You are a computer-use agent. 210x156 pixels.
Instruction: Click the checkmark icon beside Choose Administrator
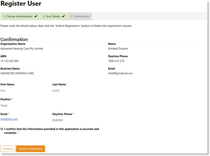pyautogui.click(x=36, y=16)
